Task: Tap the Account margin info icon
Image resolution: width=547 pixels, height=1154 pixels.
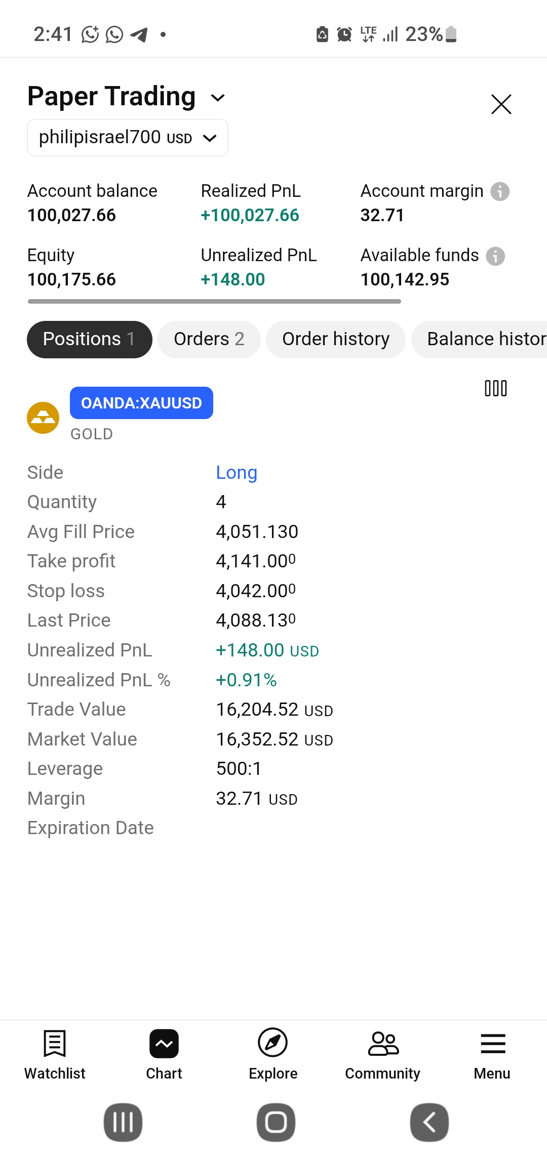Action: pos(500,191)
